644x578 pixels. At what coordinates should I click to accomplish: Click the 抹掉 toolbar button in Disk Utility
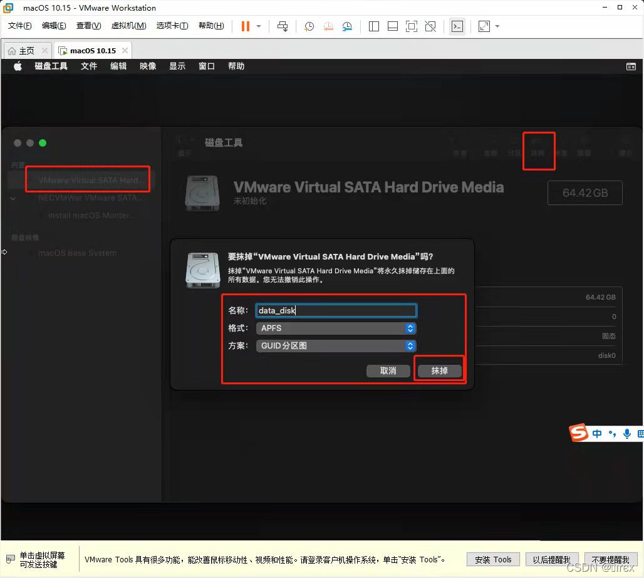pos(538,148)
